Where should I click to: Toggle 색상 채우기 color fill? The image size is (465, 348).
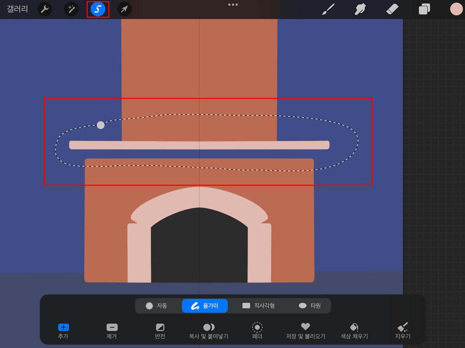354,331
